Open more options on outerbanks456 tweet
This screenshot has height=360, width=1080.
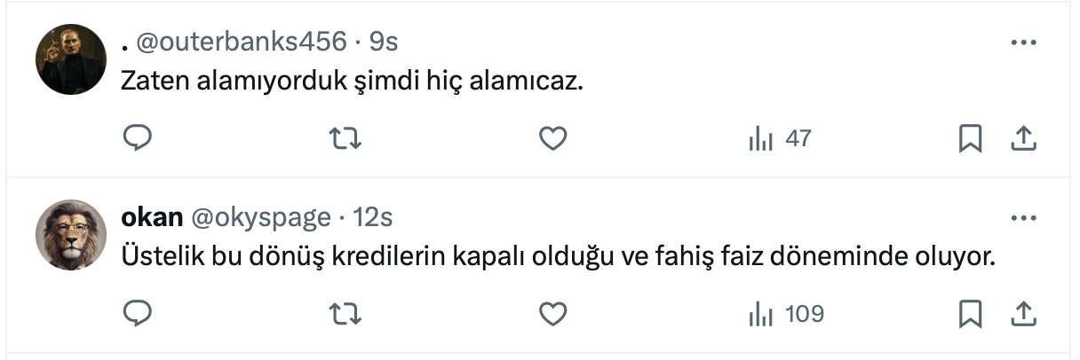(1024, 43)
